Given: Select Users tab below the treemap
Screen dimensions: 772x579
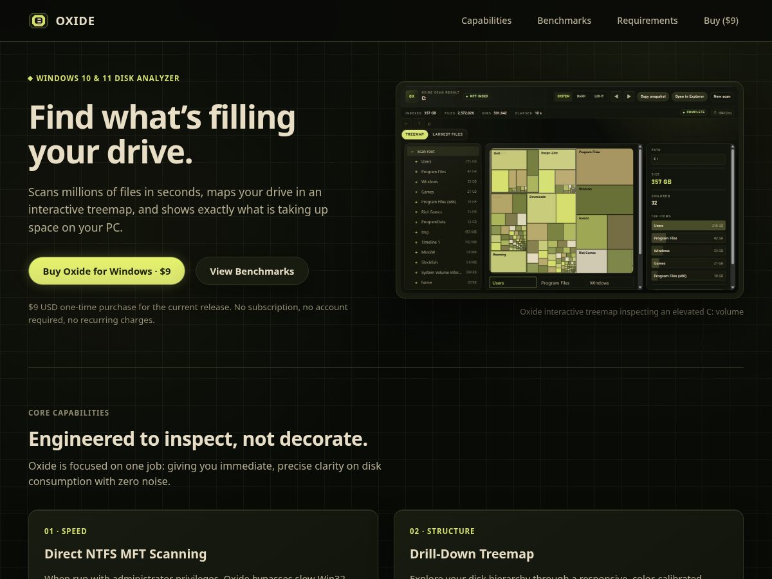Looking at the screenshot, I should 513,282.
